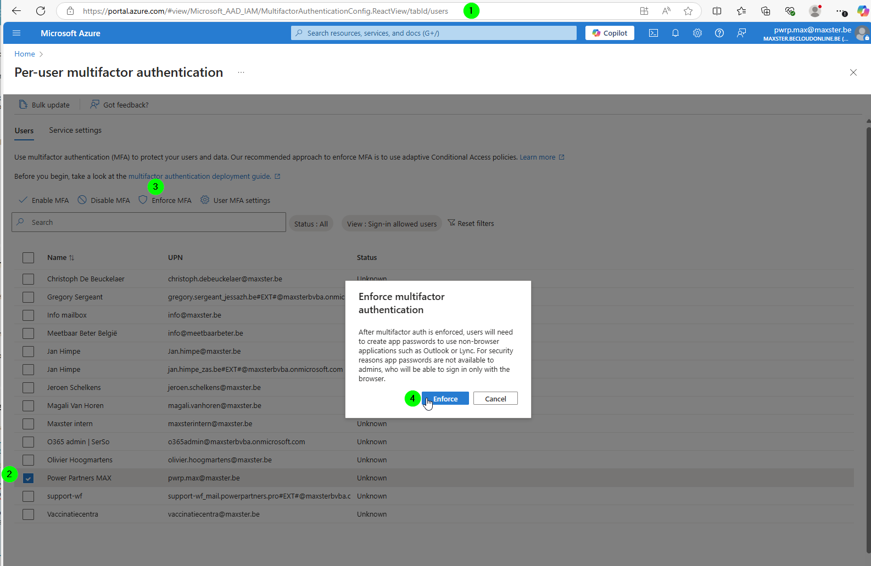Click the browser back arrow
This screenshot has height=566, width=871.
coord(16,11)
